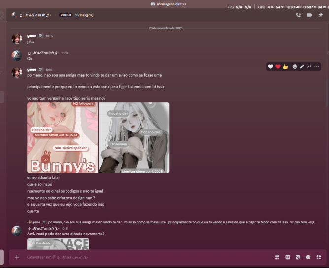Viewport: 329px width, 268px height.
Task: Open the sticker picker
Action: [298, 257]
